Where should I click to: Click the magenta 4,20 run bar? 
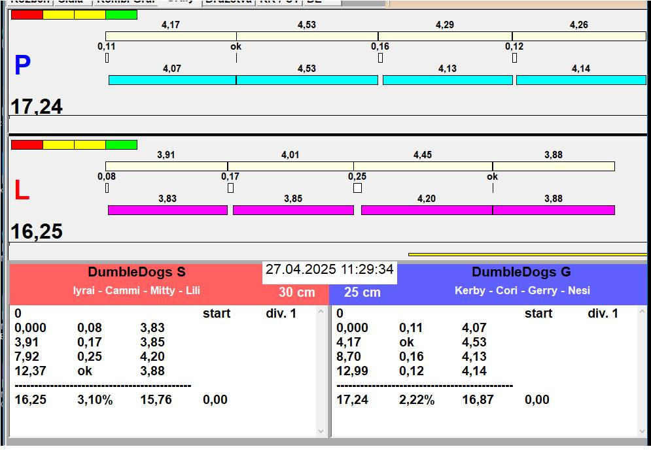pyautogui.click(x=426, y=210)
